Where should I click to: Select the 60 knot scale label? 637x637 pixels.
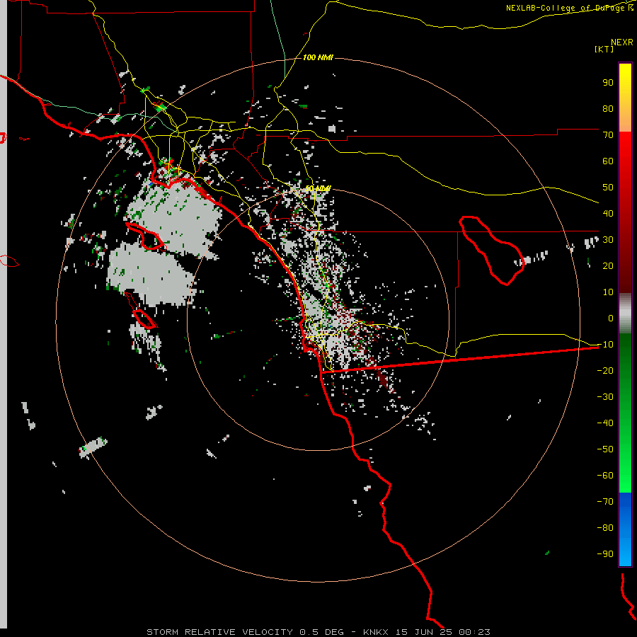[x=608, y=161]
